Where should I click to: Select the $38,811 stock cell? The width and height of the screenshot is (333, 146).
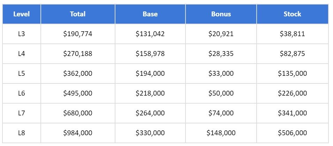point(292,34)
